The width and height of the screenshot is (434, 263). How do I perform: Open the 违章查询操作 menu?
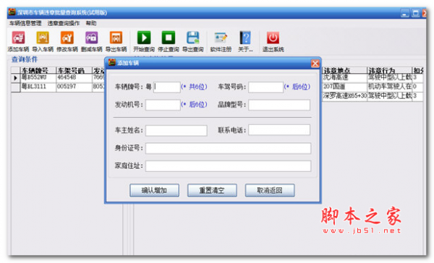[x=64, y=23]
